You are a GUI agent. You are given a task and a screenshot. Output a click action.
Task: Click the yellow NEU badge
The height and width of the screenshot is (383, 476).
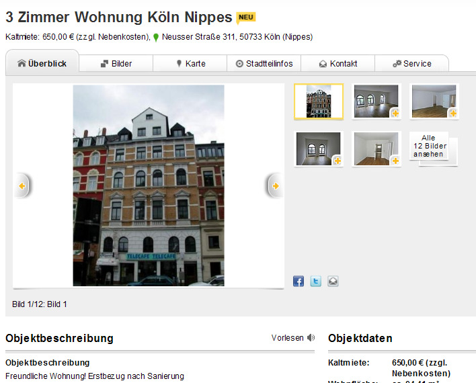tap(246, 17)
